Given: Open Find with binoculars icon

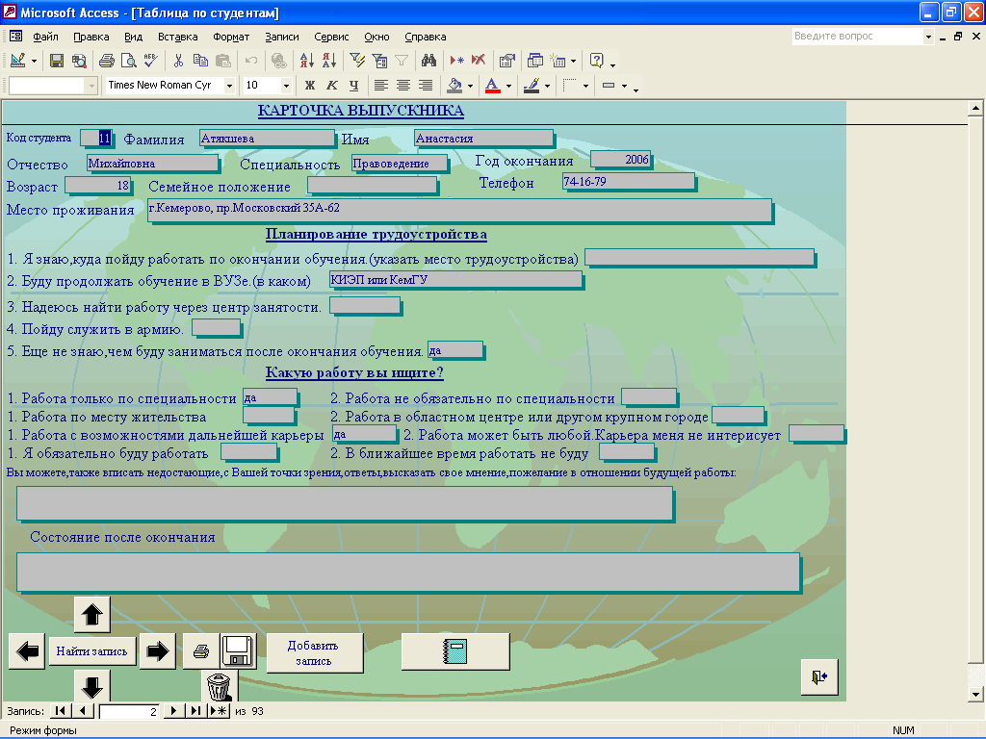Looking at the screenshot, I should [x=428, y=61].
